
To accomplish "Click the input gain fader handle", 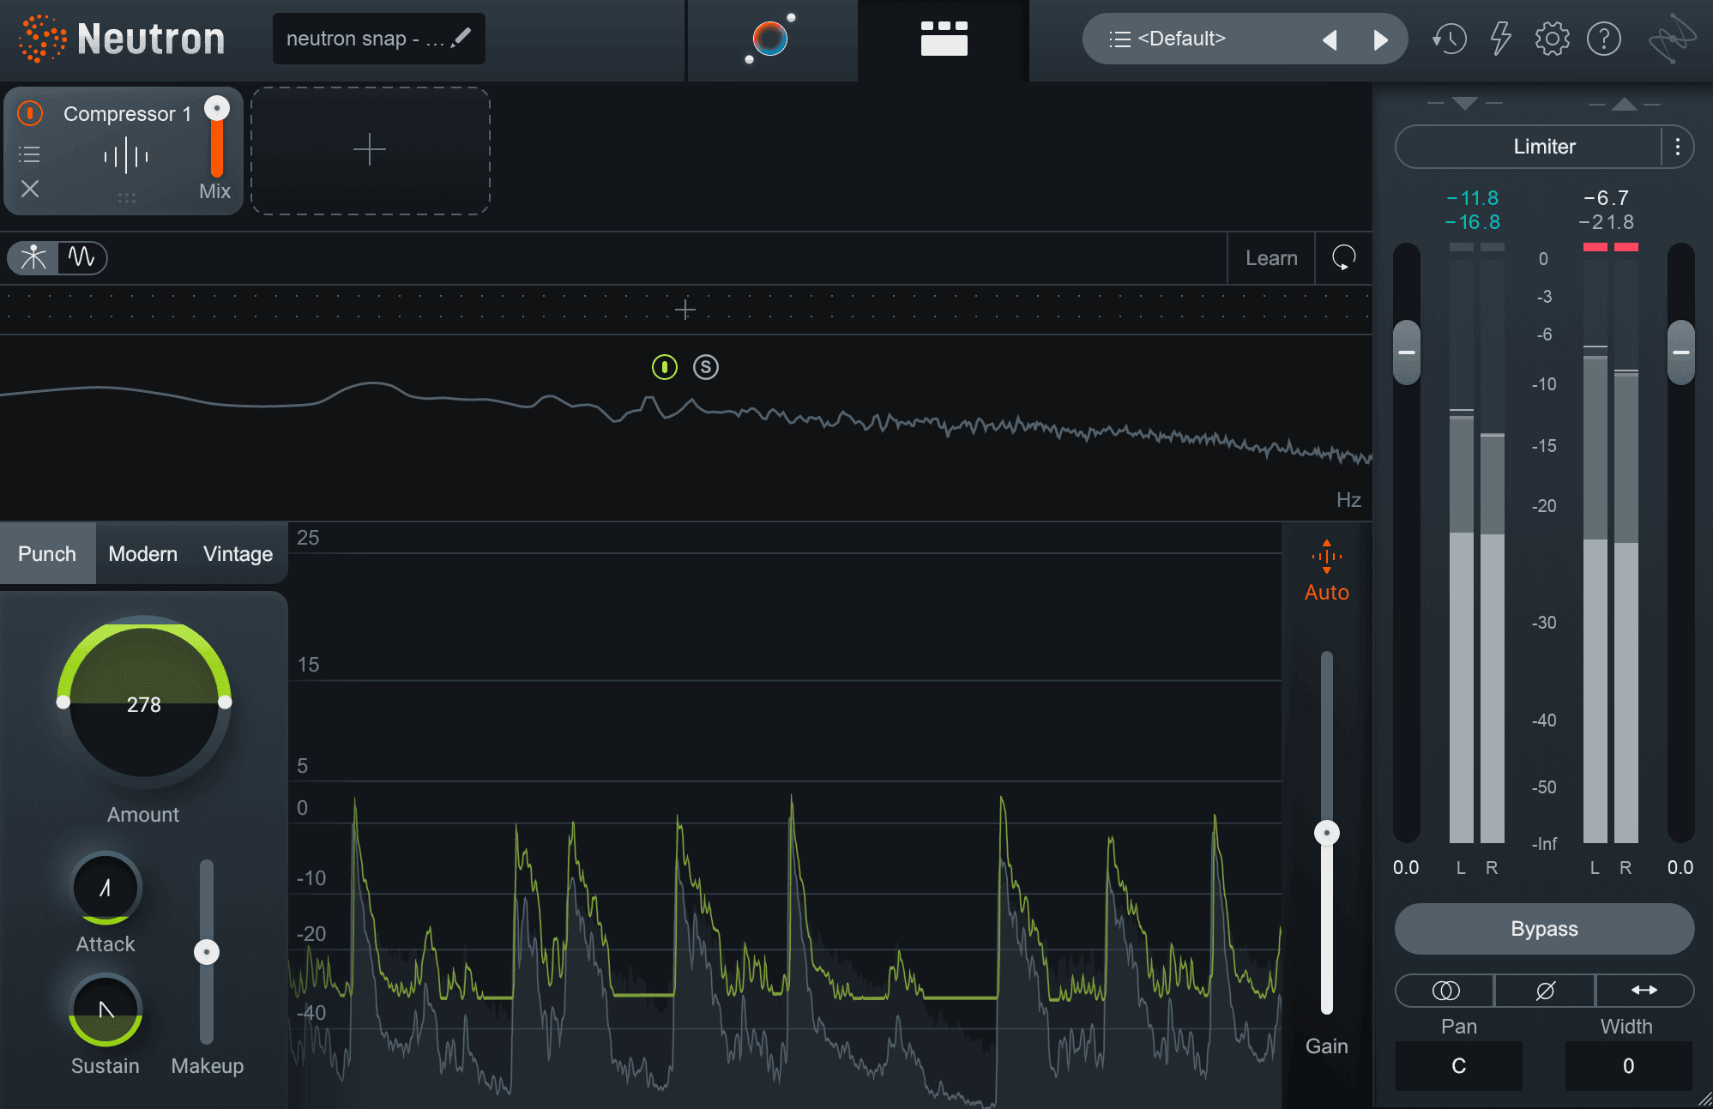I will pos(1407,353).
